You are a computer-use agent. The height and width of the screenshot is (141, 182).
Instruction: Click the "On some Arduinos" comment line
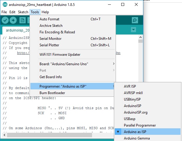(58, 128)
